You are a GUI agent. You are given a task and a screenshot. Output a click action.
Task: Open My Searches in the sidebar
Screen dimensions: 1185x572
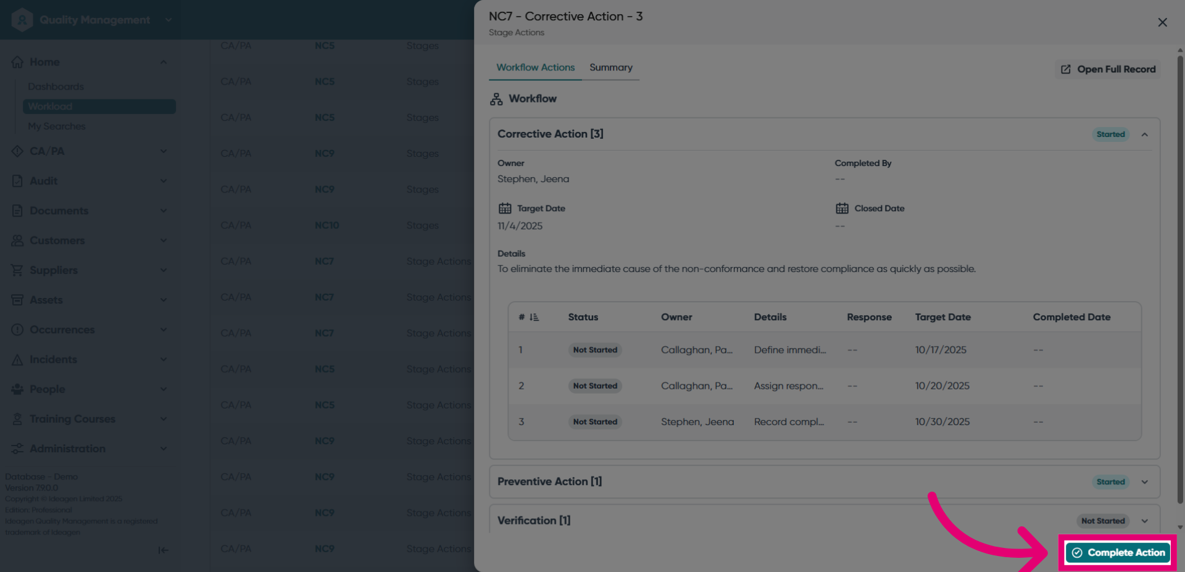(x=57, y=126)
